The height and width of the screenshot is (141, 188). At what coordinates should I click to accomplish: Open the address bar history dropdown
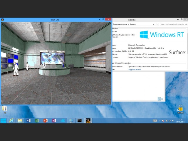(x=154, y=24)
